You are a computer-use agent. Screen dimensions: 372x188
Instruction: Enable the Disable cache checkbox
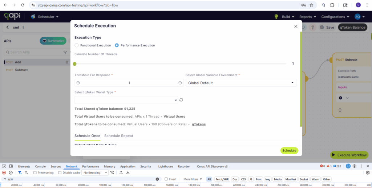pyautogui.click(x=60, y=173)
